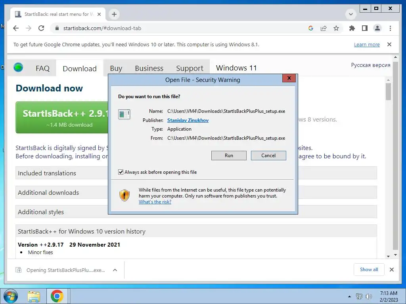Image resolution: width=406 pixels, height=304 pixels.
Task: Dismiss the Chrome update notice bar
Action: pos(389,44)
